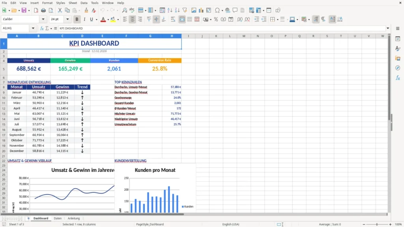This screenshot has width=404, height=227.
Task: Insert a chart from the toolbar
Action: [201, 10]
